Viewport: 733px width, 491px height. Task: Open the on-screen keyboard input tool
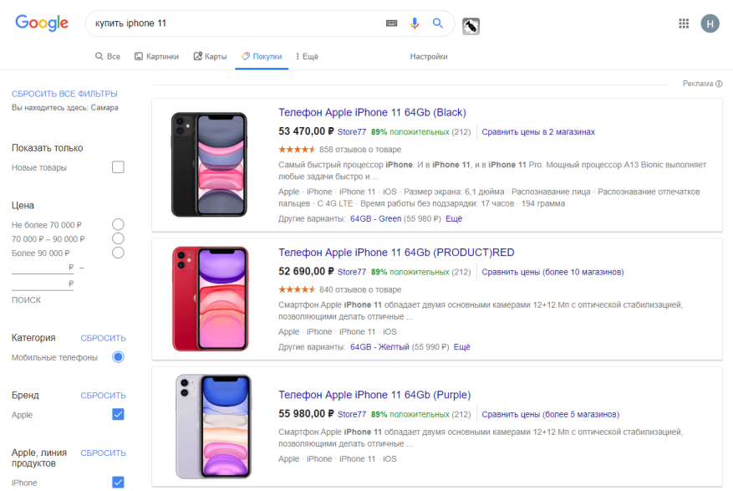391,23
